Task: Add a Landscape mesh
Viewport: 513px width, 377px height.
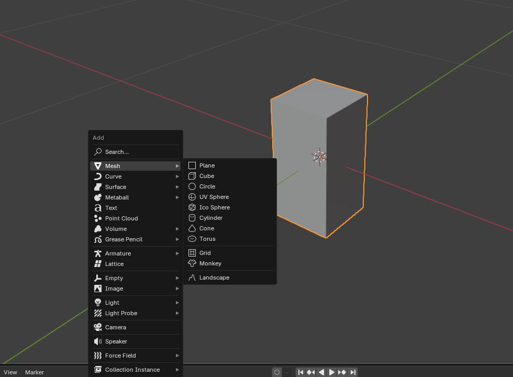Action: [230, 278]
